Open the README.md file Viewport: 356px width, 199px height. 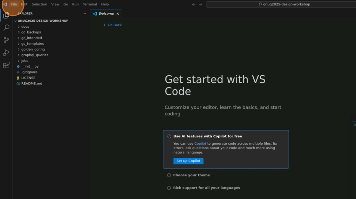click(x=31, y=83)
